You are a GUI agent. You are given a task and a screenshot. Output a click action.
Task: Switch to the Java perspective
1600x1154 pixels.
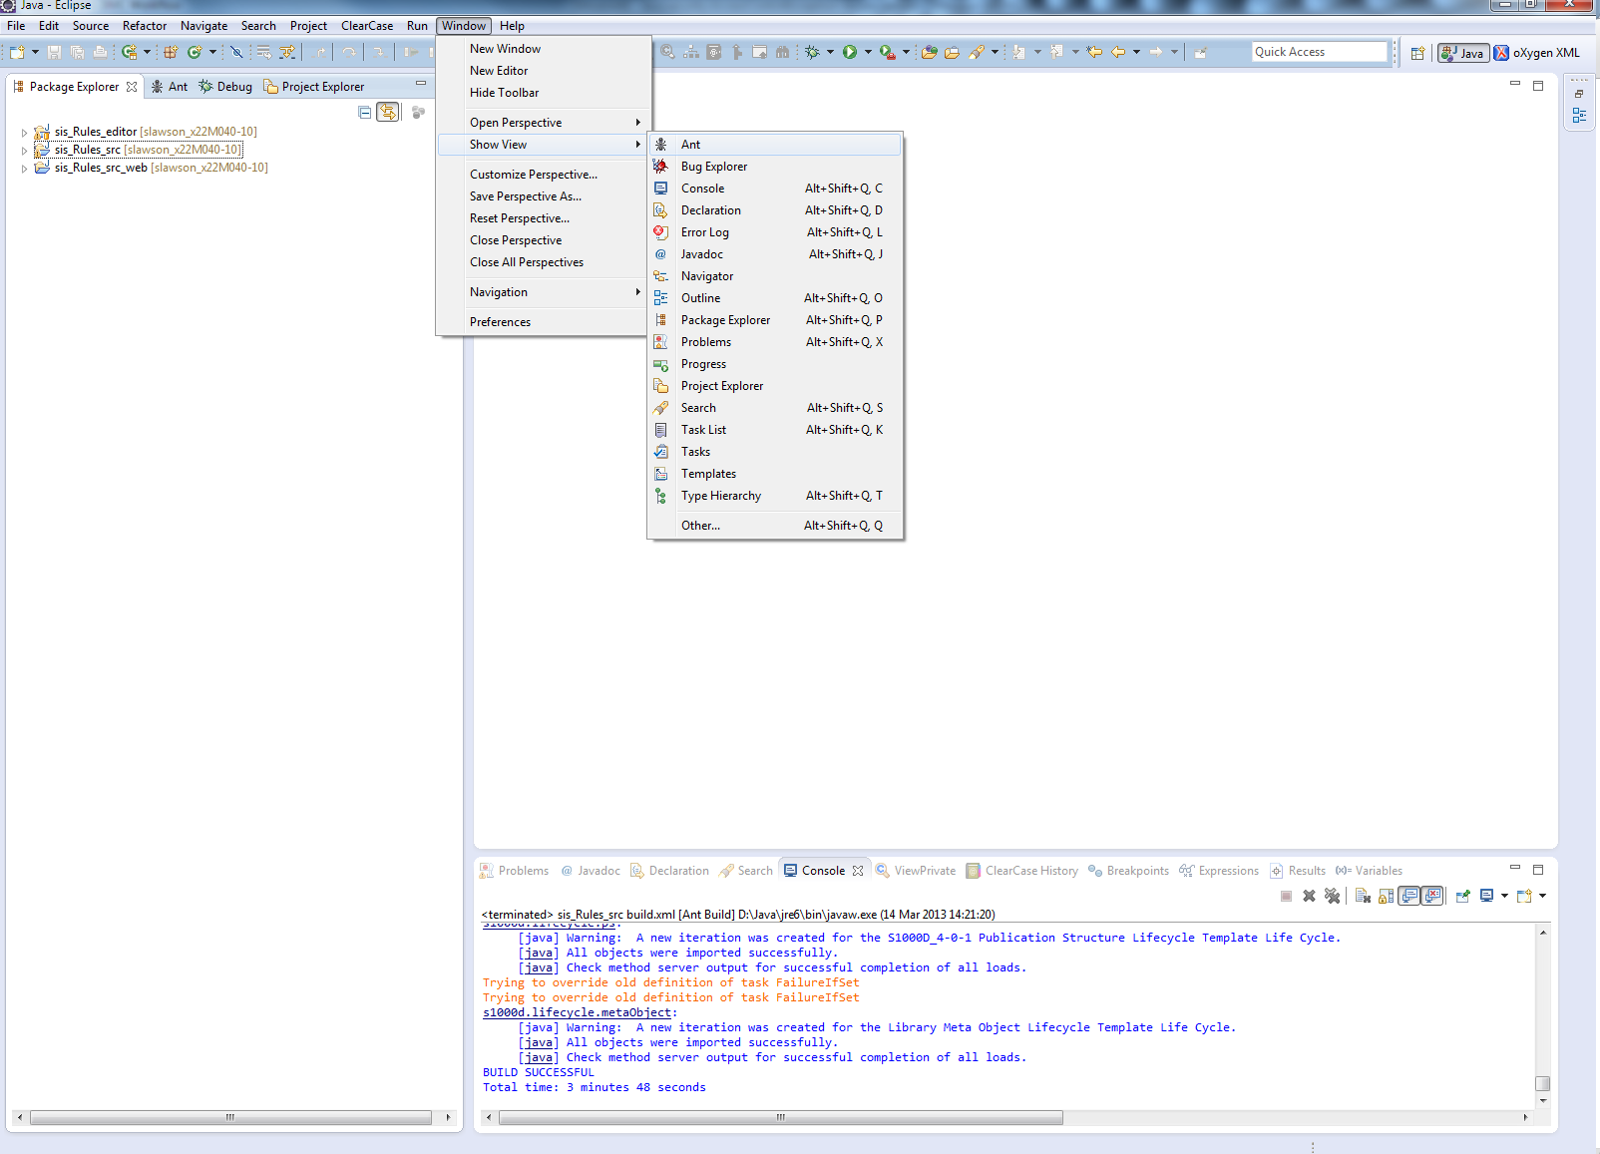pyautogui.click(x=1463, y=53)
